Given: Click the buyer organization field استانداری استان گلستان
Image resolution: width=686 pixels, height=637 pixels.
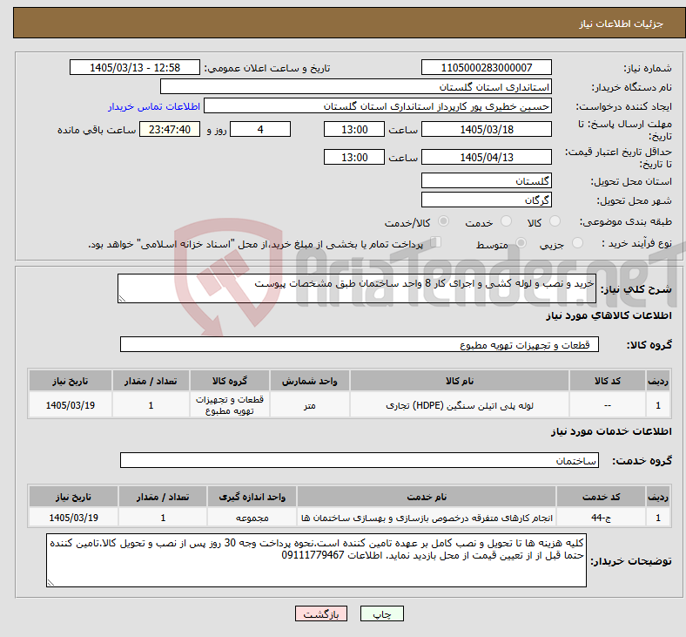Looking at the screenshot, I should [356, 86].
